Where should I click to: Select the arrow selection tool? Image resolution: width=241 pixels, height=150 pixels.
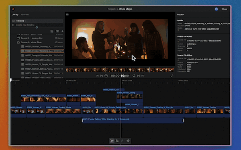point(112,141)
